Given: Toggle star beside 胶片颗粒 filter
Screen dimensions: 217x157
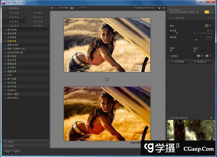Looking at the screenshot, I should click(x=5, y=56).
